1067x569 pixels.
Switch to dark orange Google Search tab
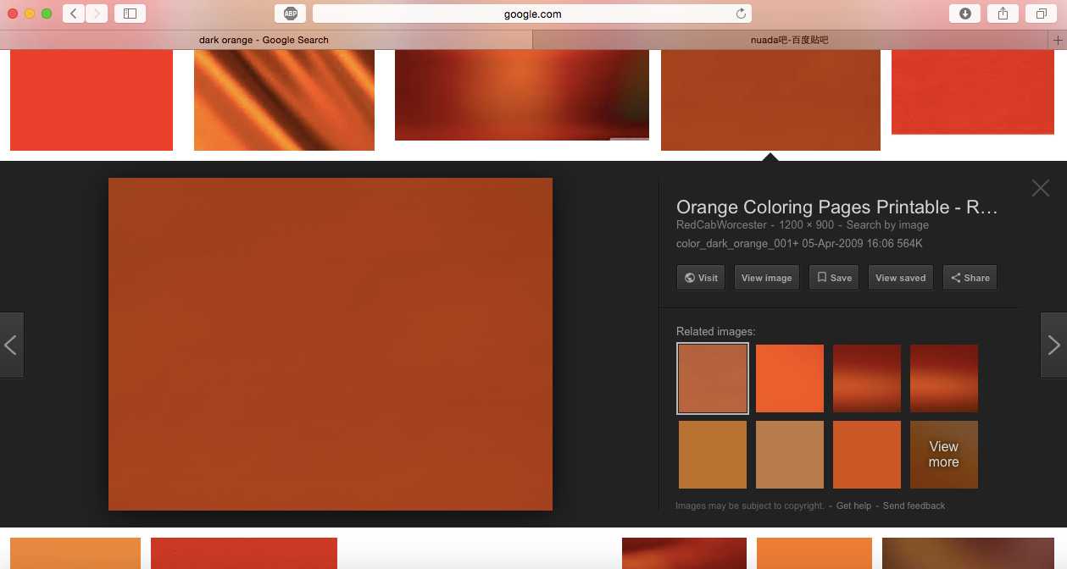coord(264,40)
